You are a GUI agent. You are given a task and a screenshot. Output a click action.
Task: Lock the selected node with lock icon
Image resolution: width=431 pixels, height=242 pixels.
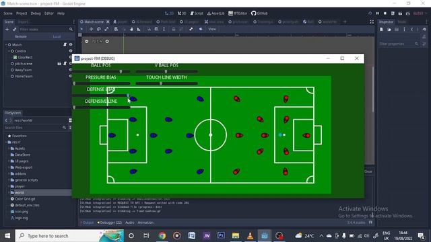click(x=174, y=29)
